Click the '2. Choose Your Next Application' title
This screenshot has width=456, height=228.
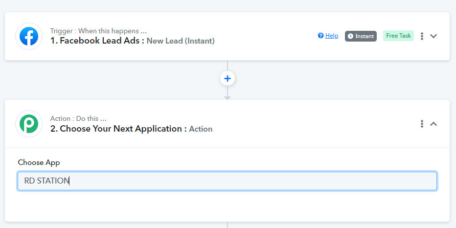tap(118, 129)
